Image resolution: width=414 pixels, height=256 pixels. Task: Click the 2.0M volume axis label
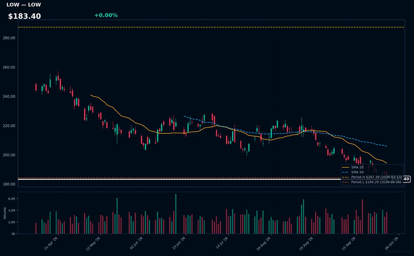[x=11, y=223]
